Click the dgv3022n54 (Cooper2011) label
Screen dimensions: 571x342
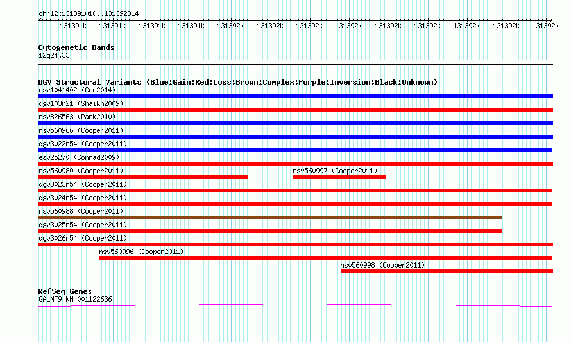point(83,144)
